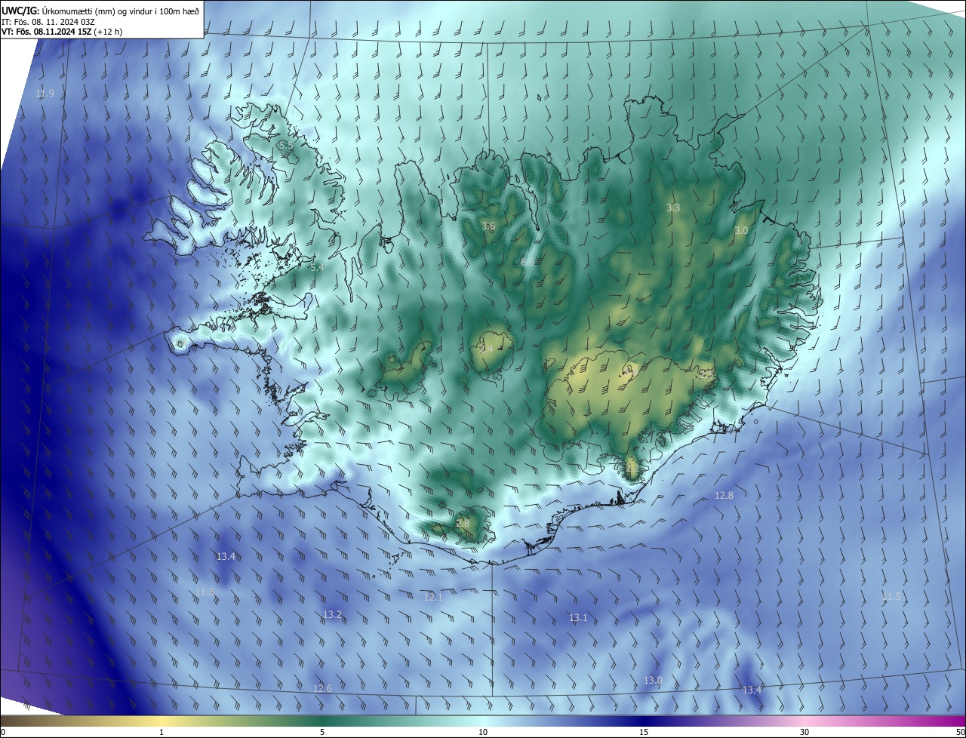Click the 10 tick on the color scale
The height and width of the screenshot is (738, 966).
pyautogui.click(x=483, y=733)
